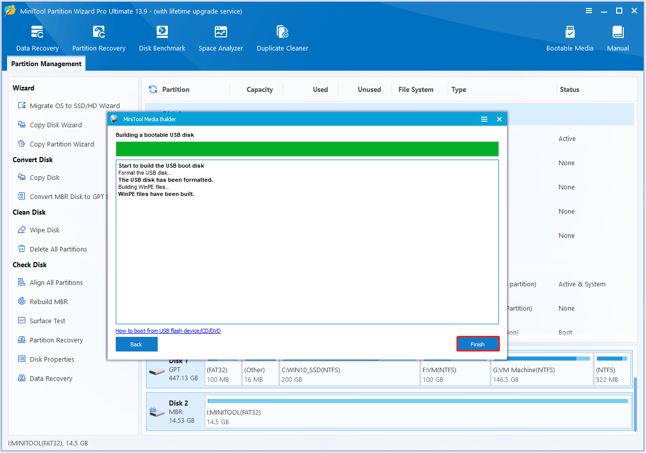
Task: Launch Partition Recovery tool in toolbar
Action: [x=99, y=39]
